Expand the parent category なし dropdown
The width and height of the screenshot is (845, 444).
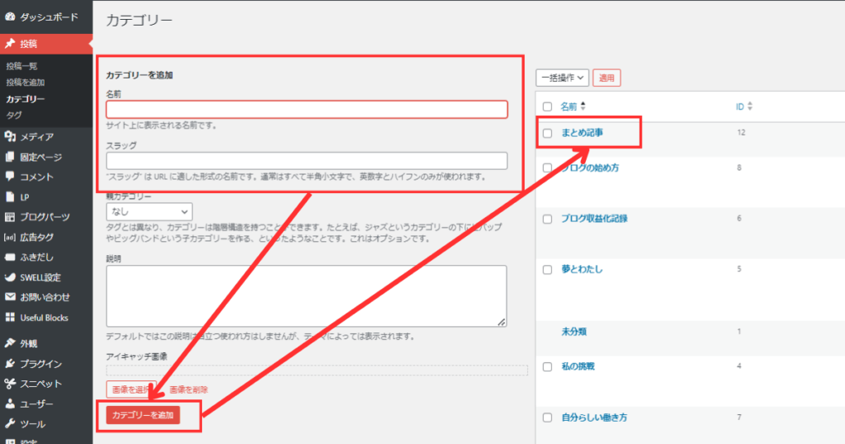click(x=149, y=212)
